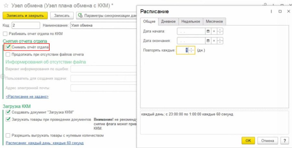The height and width of the screenshot is (148, 292).
Task: Increase Дата начала with the up arrow
Action: [220, 30]
